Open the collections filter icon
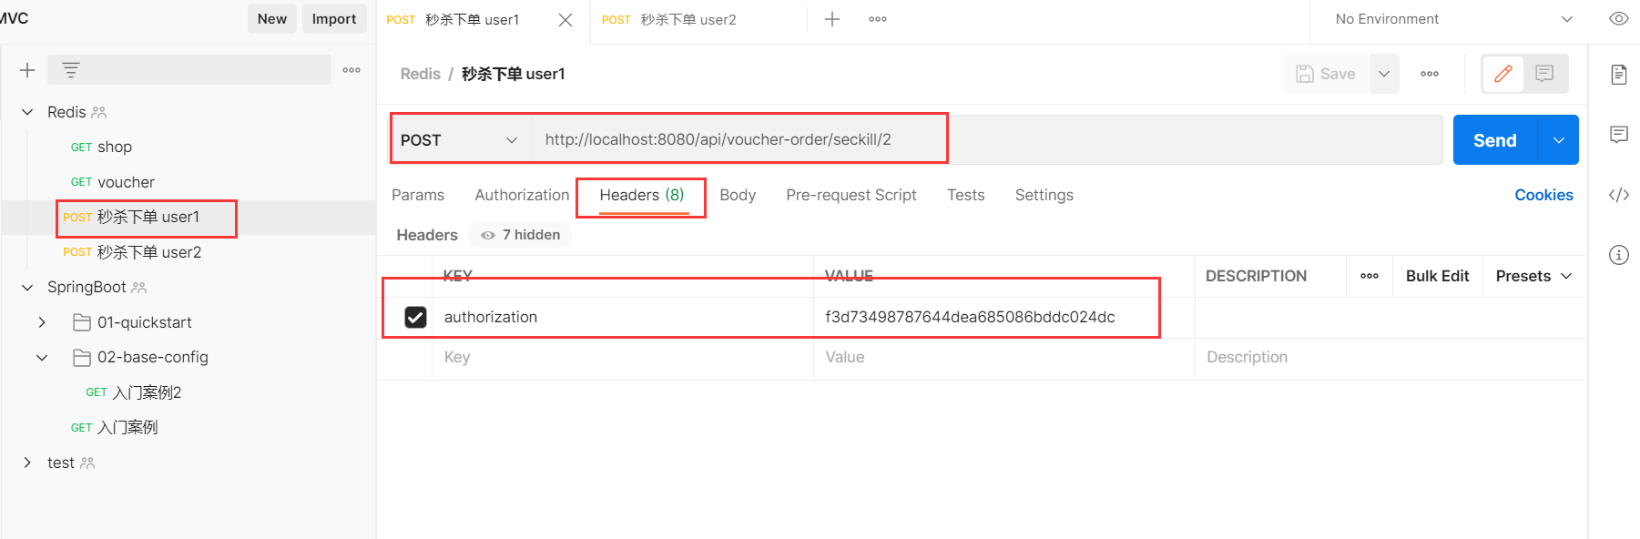 (x=71, y=70)
